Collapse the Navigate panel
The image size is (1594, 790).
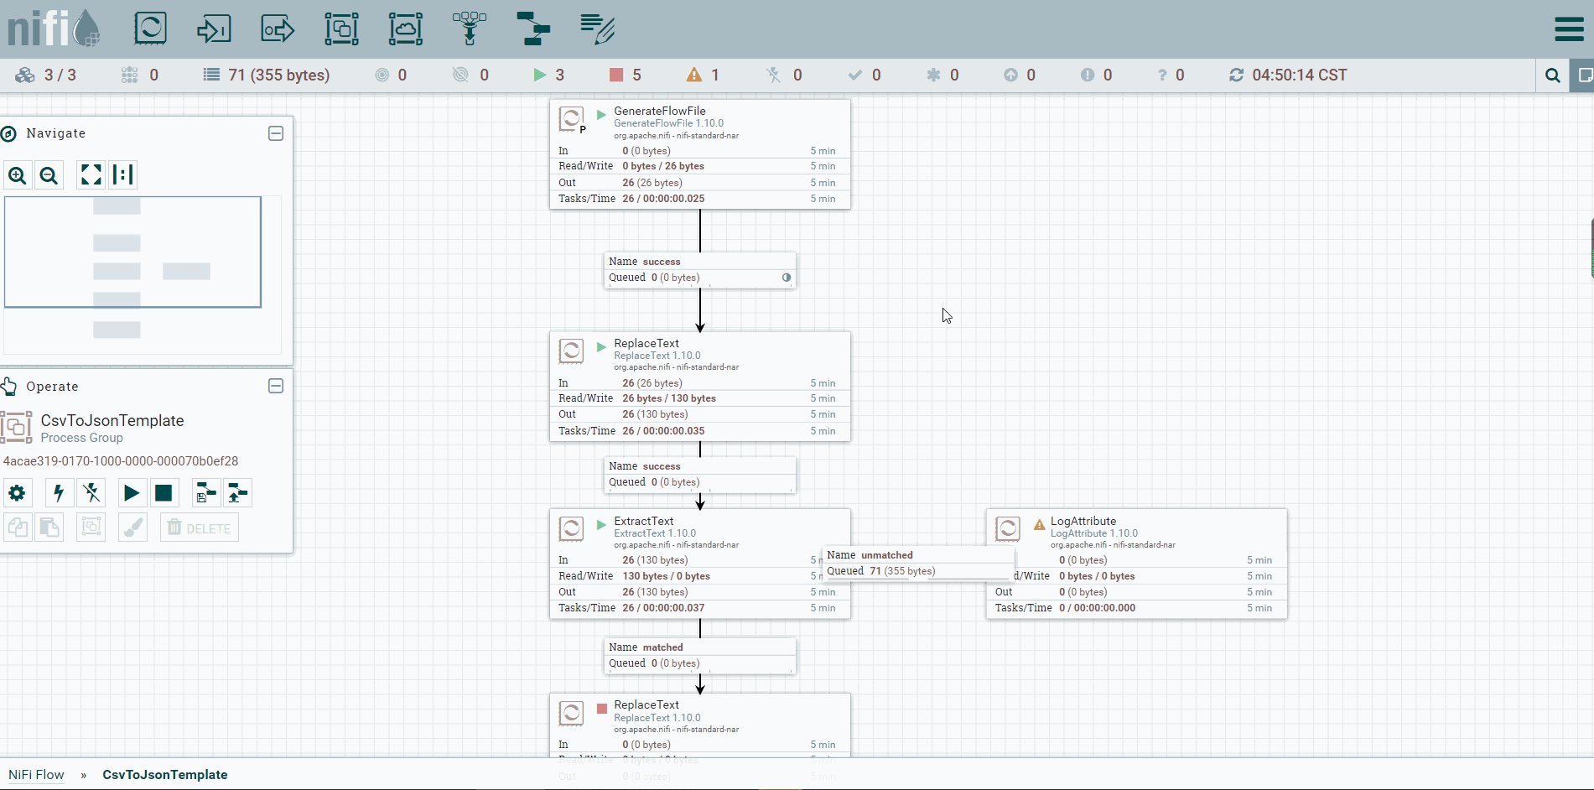(x=276, y=133)
